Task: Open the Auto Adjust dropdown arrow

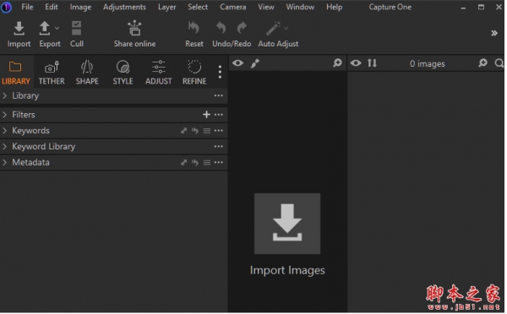Action: [x=286, y=29]
